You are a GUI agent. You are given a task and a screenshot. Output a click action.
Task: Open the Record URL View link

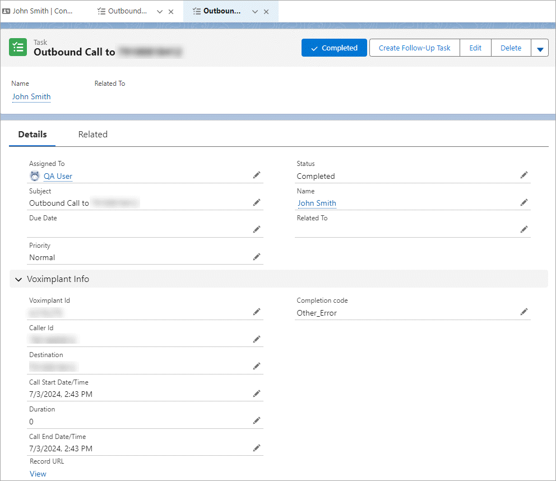click(38, 474)
